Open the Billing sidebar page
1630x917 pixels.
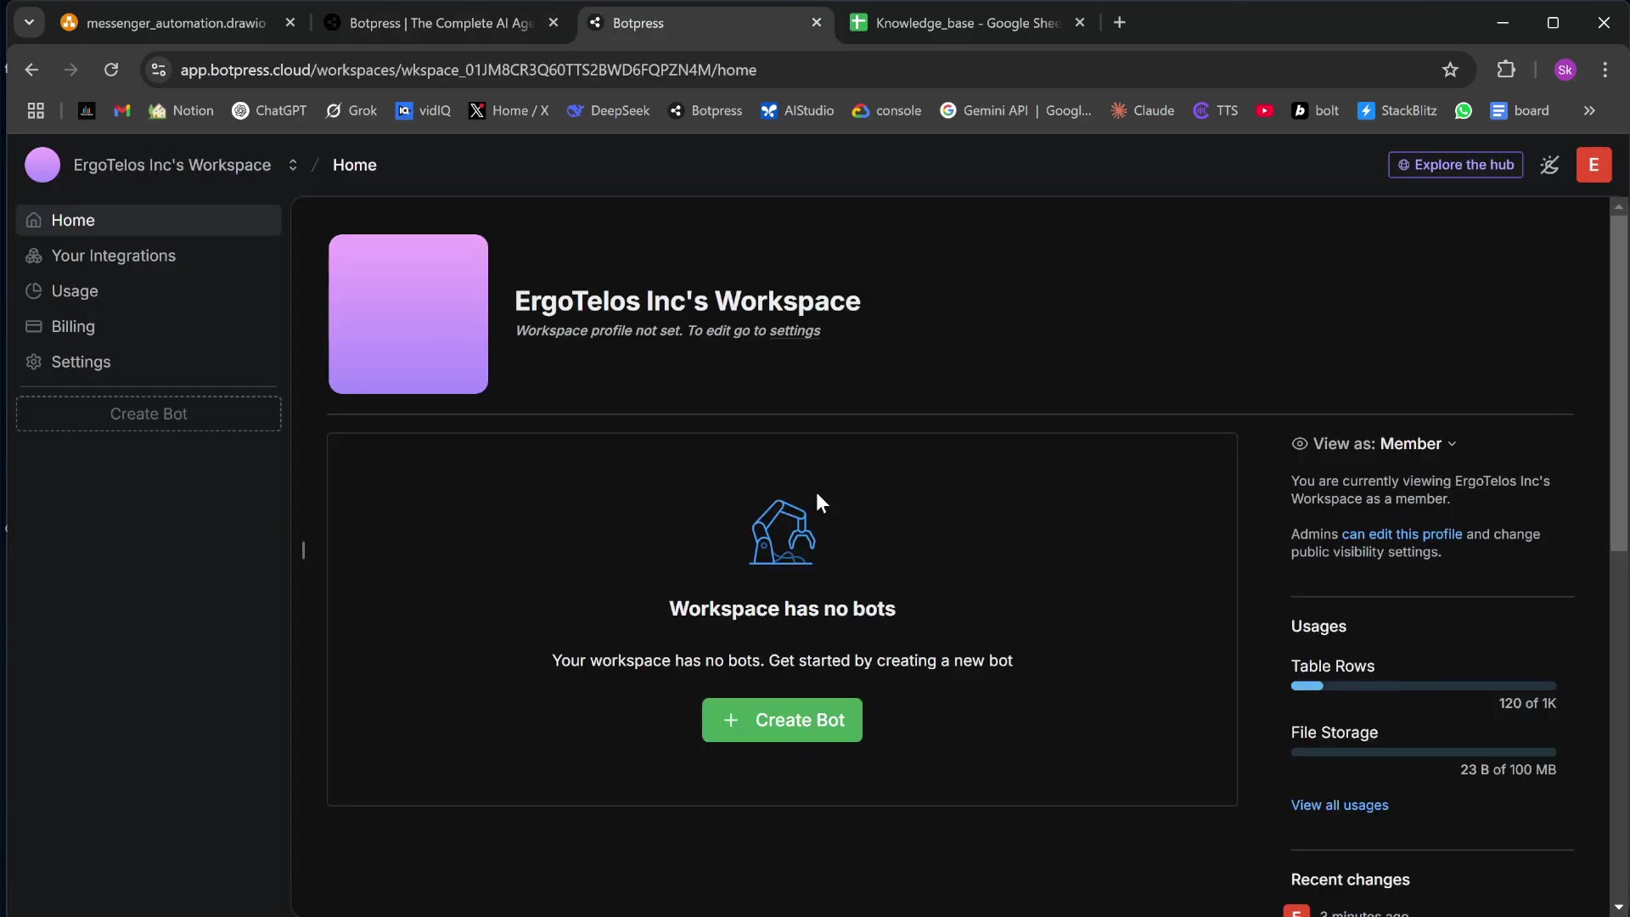pos(149,327)
